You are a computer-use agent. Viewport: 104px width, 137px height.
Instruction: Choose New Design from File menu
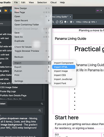32,8
